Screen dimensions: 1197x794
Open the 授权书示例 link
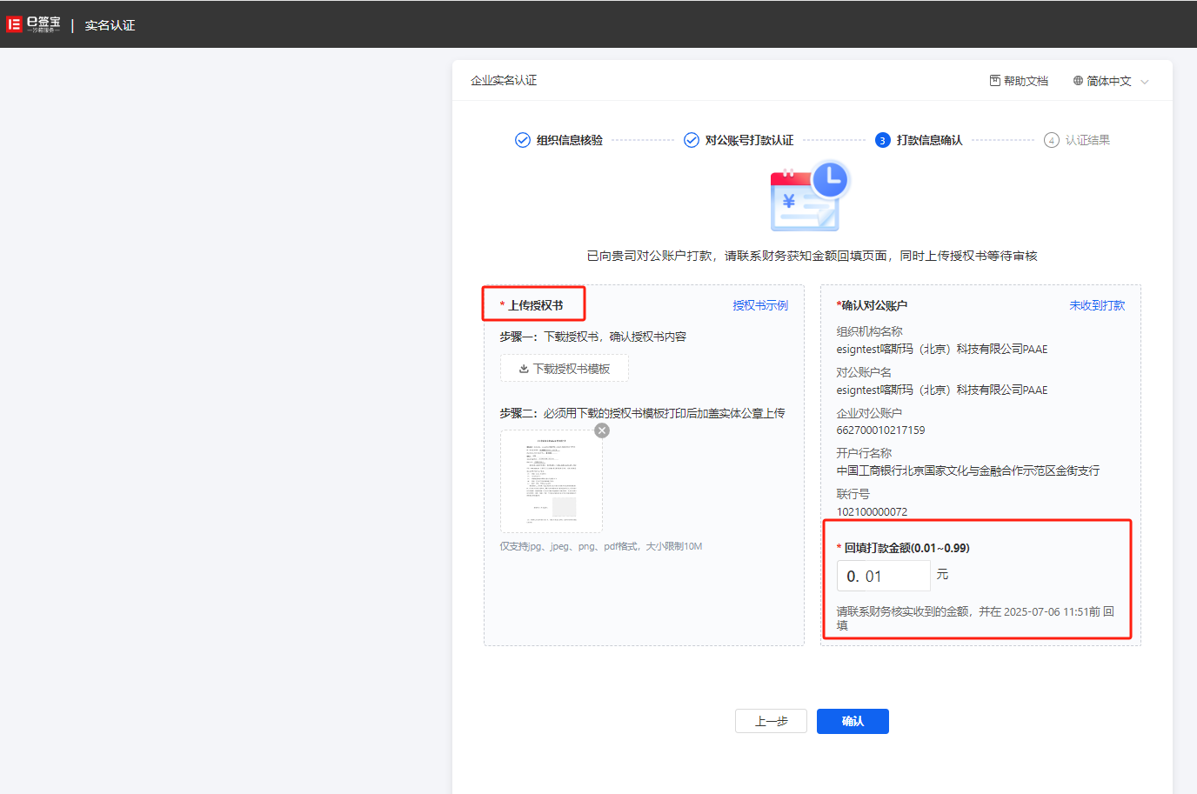[x=759, y=305]
